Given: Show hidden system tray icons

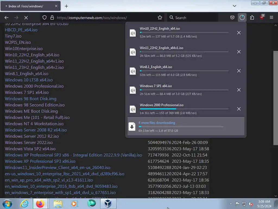Looking at the screenshot, I should click(x=231, y=204).
